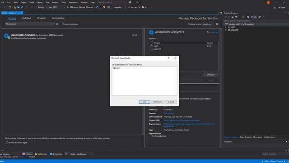Click the Open File icon in toolbar

15,7
